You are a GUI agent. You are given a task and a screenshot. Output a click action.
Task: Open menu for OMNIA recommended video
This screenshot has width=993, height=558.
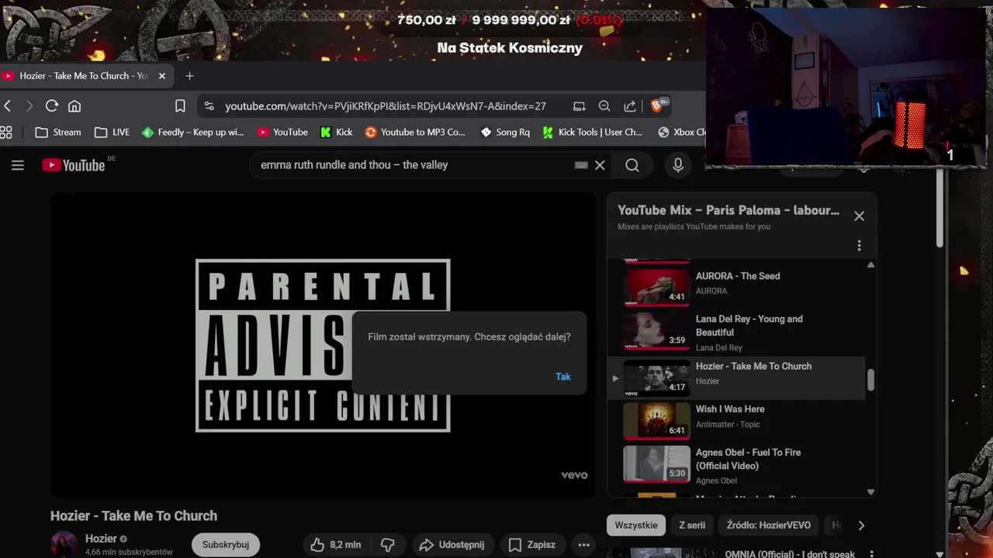(x=871, y=554)
